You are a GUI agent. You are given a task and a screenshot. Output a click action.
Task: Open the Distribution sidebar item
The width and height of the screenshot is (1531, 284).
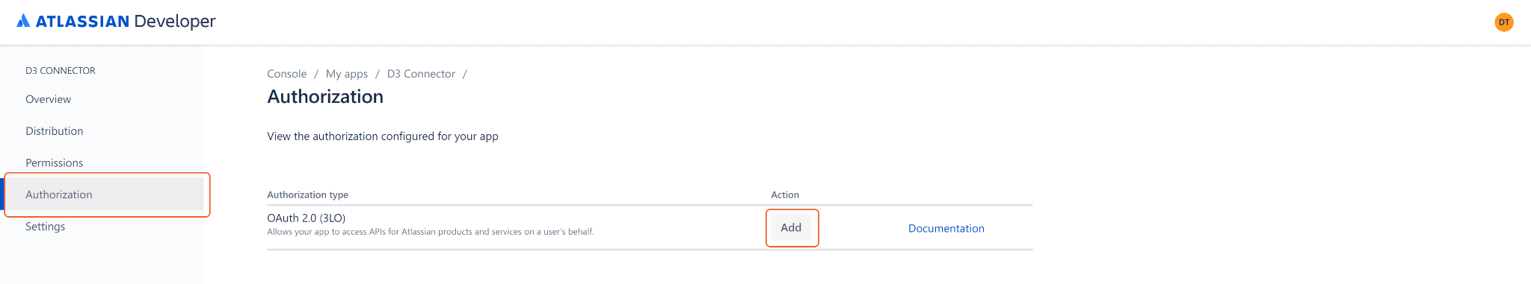(x=55, y=131)
